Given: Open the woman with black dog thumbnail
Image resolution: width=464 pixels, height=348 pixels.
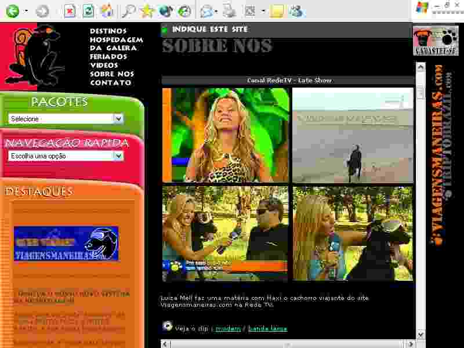Looking at the screenshot, I should click(353, 234).
